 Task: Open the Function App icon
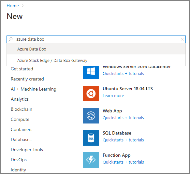(x=91, y=160)
